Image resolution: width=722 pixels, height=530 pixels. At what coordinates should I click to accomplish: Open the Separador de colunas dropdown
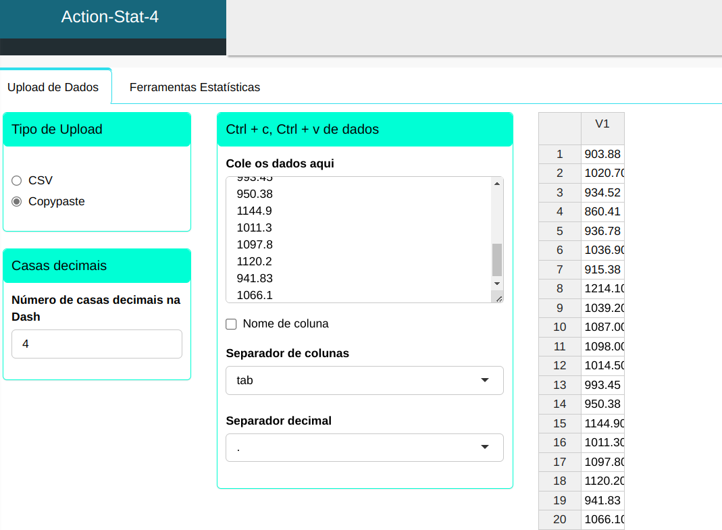tap(365, 381)
